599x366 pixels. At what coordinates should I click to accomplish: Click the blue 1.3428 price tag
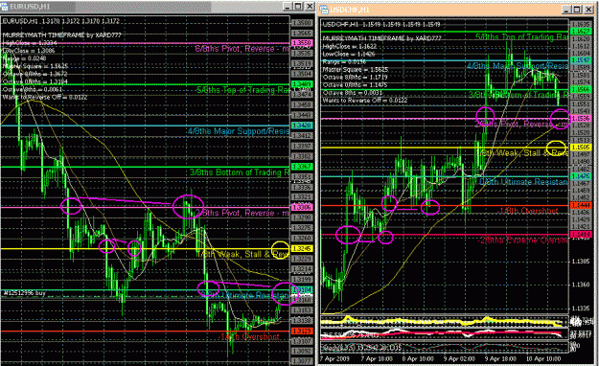[302, 126]
